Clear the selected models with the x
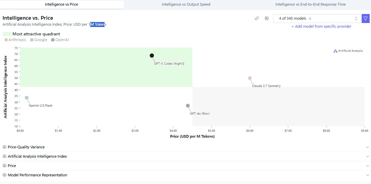The width and height of the screenshot is (371, 184). pyautogui.click(x=310, y=18)
